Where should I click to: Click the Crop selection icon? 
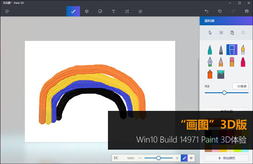pyautogui.click(x=243, y=33)
